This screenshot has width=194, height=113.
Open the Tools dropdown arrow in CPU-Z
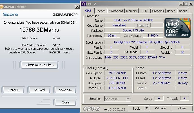pos(146,108)
